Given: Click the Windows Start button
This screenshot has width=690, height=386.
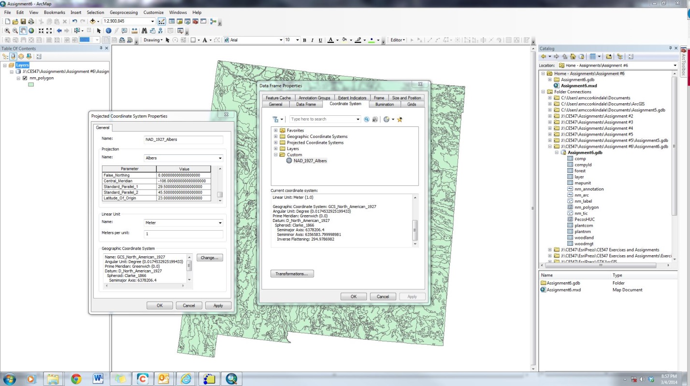Looking at the screenshot, I should coord(9,378).
